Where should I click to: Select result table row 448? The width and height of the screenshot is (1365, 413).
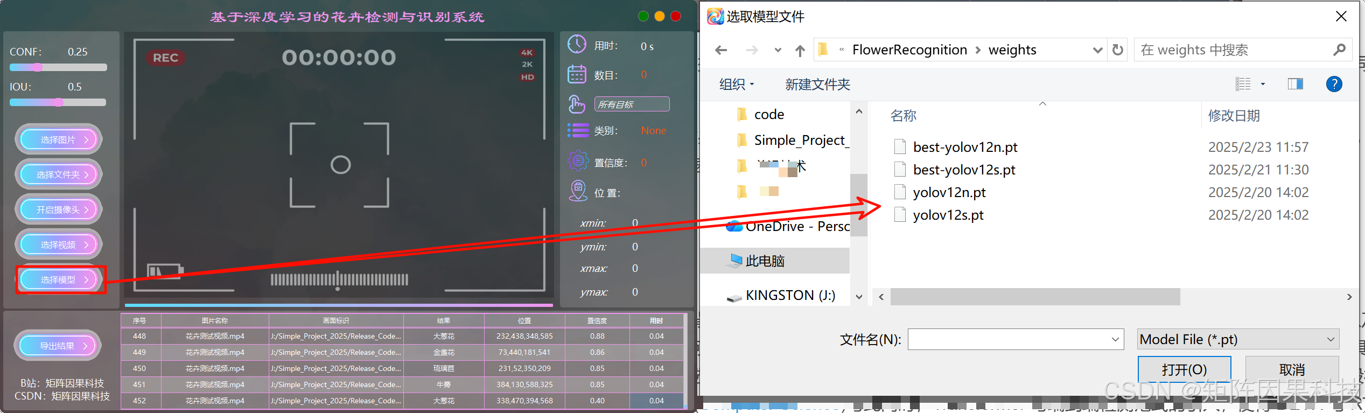(x=402, y=336)
